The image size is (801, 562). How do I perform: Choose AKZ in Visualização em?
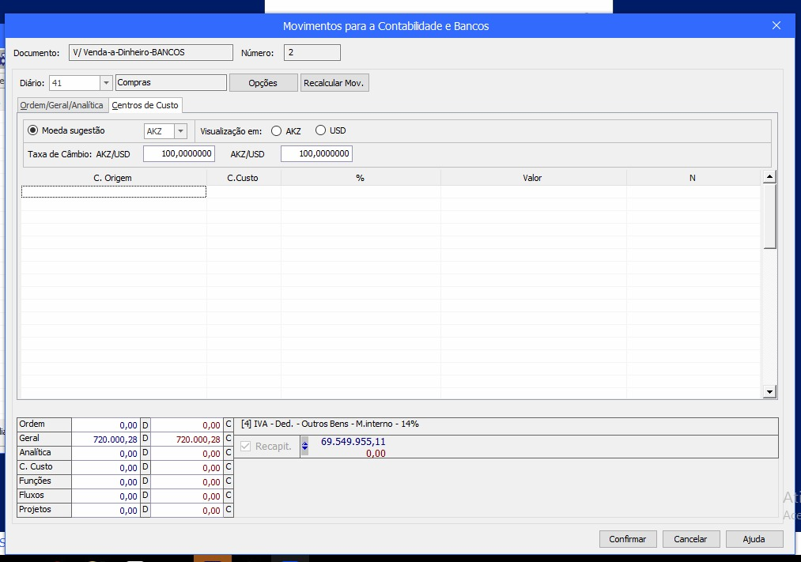point(276,131)
